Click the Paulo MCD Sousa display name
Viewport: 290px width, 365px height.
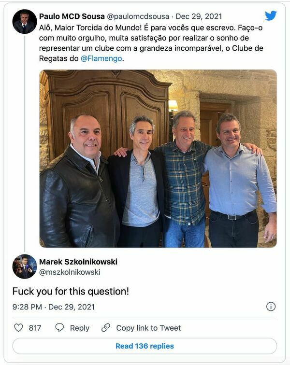click(x=72, y=16)
